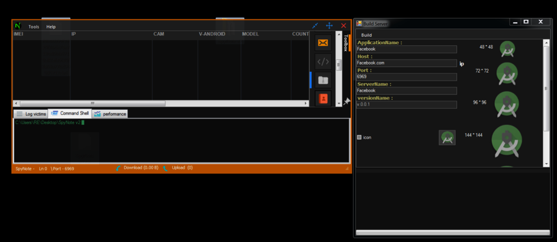Image resolution: width=557 pixels, height=242 pixels.
Task: Click the left arrow of the victims list scrollbar
Action: (x=16, y=103)
